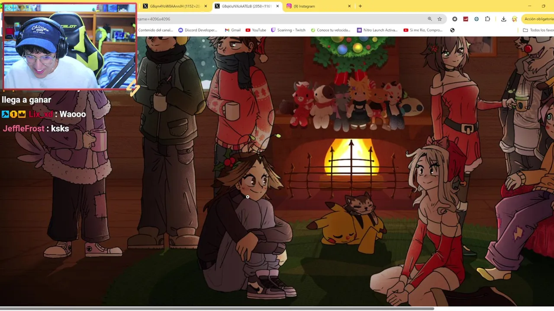
Task: Open the Extensions puzzle-piece menu
Action: [x=488, y=19]
